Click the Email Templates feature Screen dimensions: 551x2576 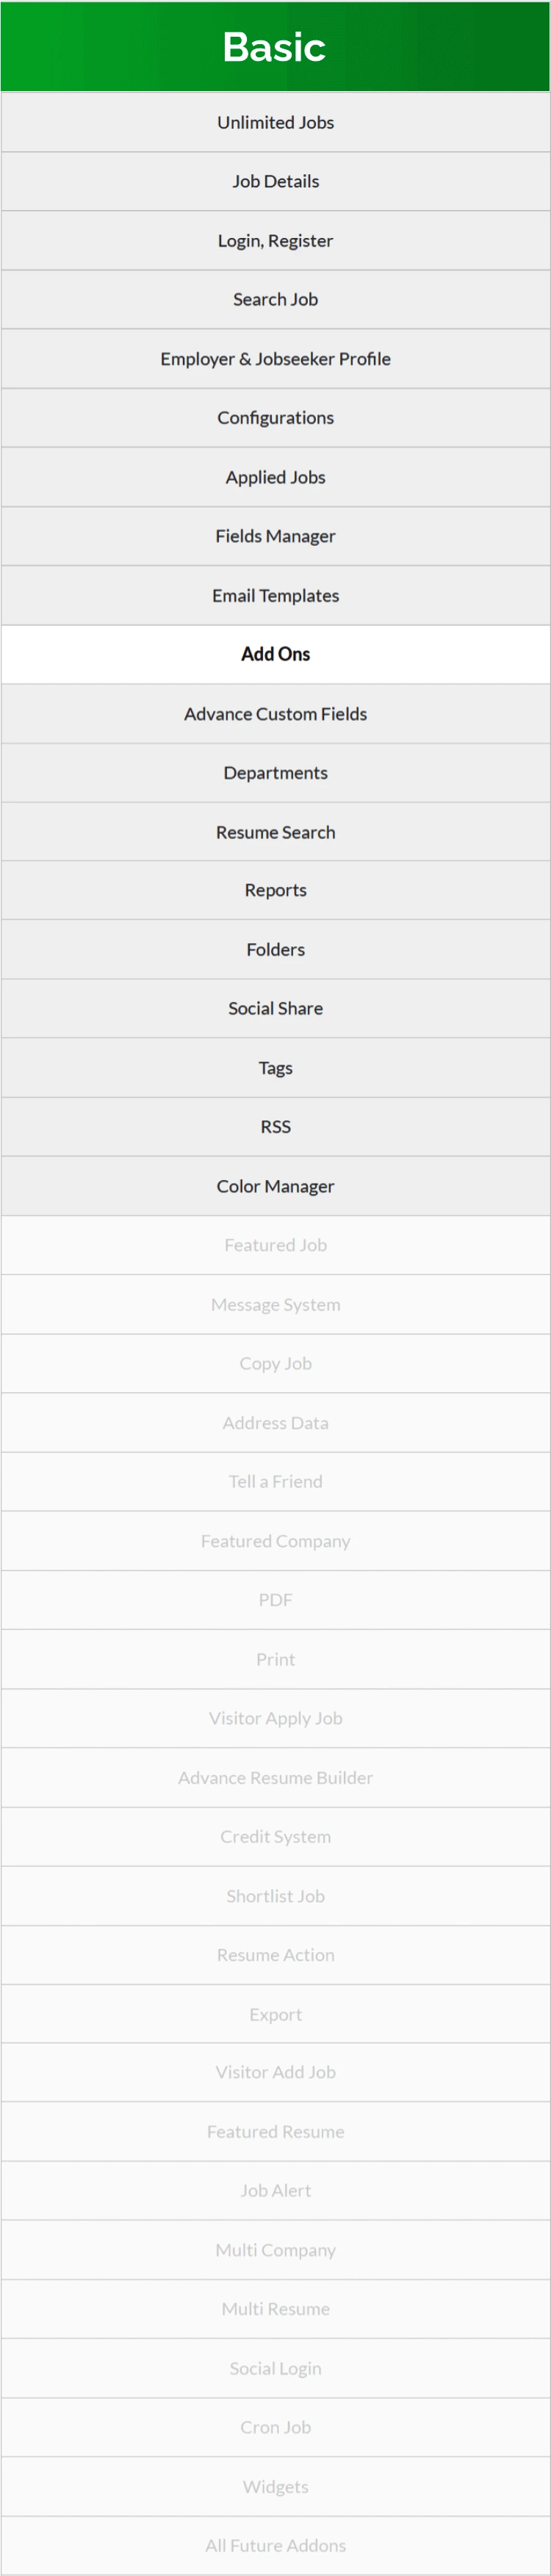point(275,595)
